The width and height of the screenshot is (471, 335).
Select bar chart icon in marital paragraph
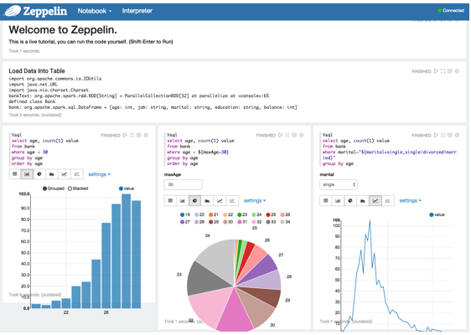338,200
